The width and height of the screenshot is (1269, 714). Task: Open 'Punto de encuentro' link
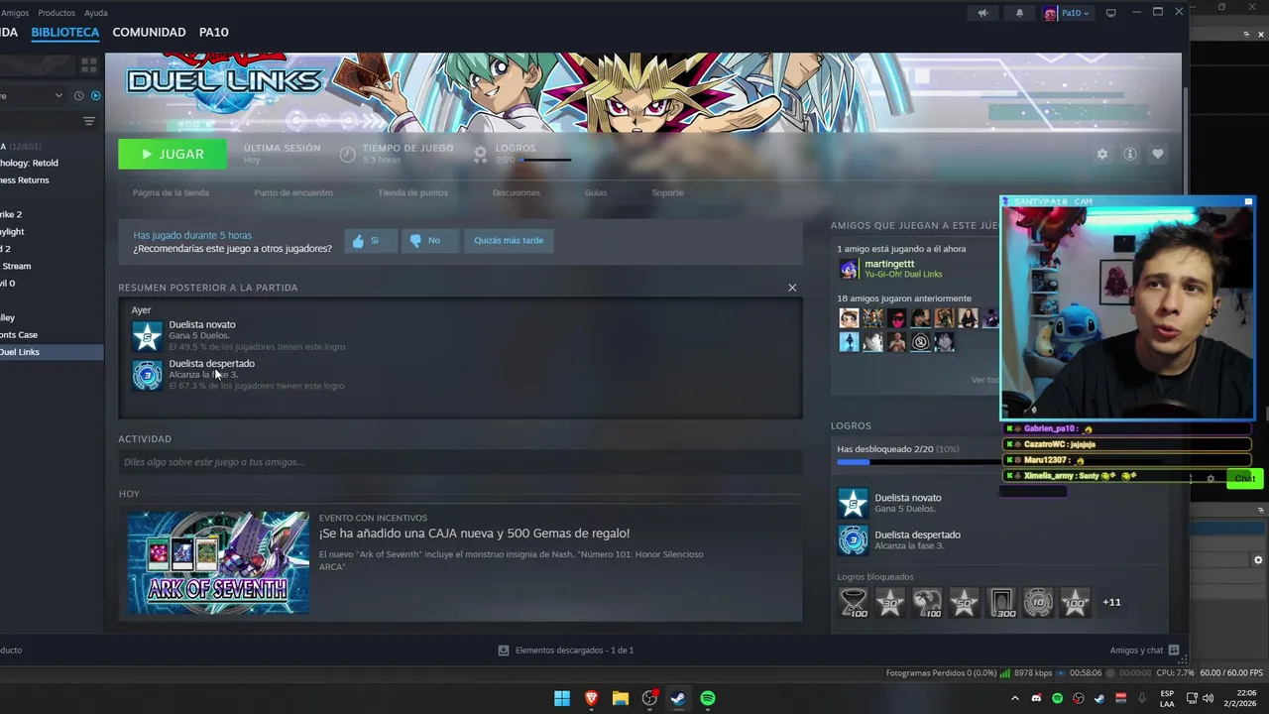[x=293, y=192]
